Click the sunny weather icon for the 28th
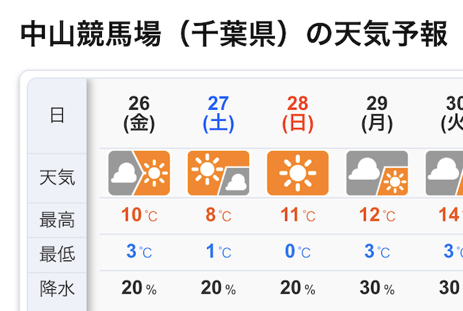 click(297, 173)
